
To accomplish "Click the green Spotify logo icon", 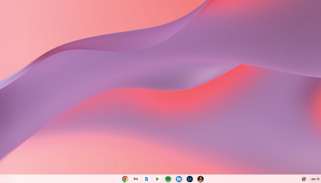I will tap(168, 179).
